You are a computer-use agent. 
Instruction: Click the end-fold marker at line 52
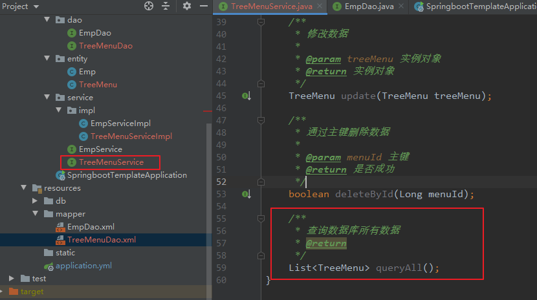point(261,182)
